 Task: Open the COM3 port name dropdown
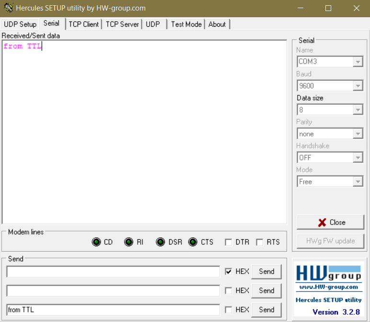[358, 62]
